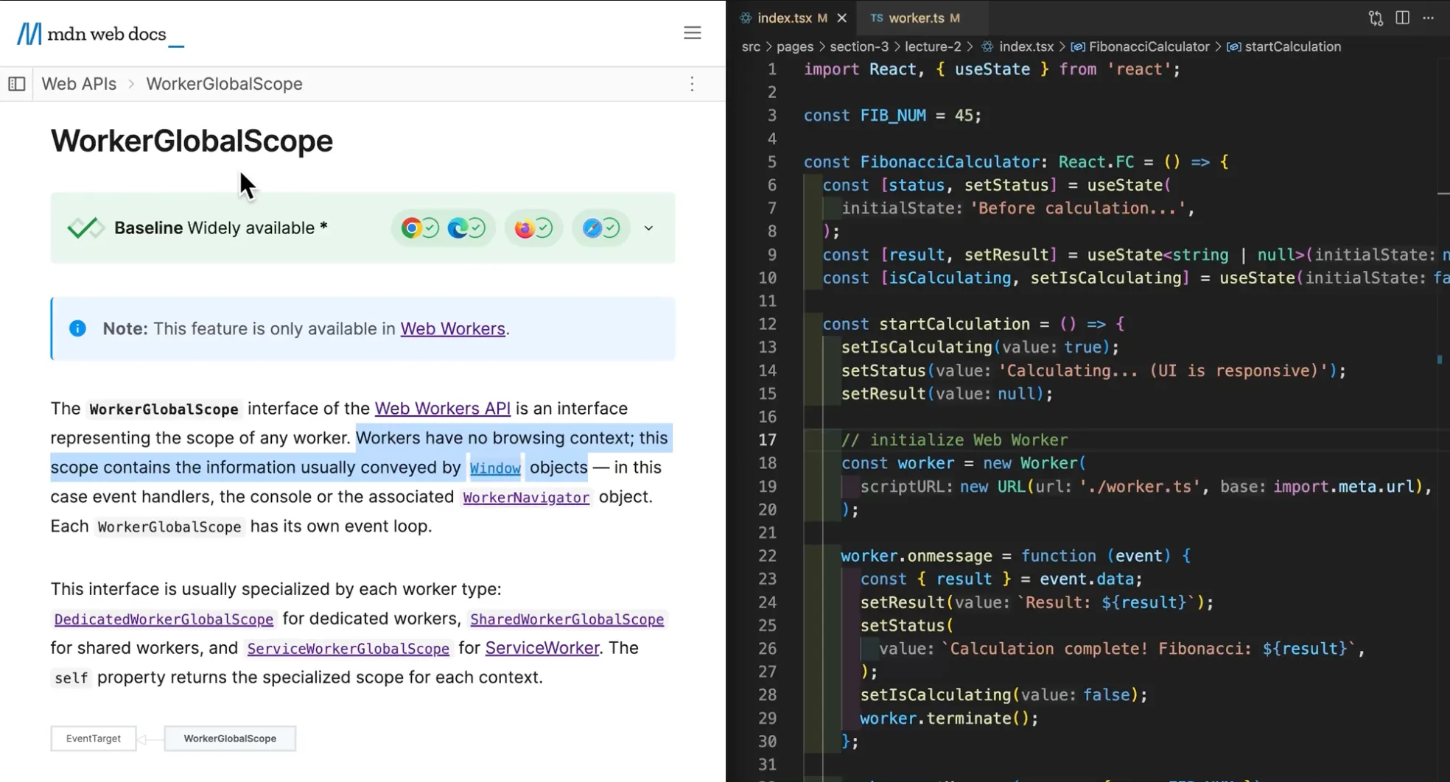
Task: Click 'pages' in editor breadcrumb
Action: point(795,46)
